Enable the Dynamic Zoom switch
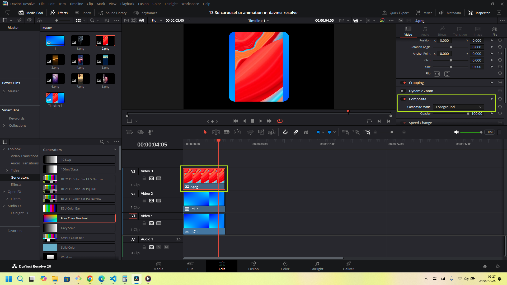 coord(403,91)
